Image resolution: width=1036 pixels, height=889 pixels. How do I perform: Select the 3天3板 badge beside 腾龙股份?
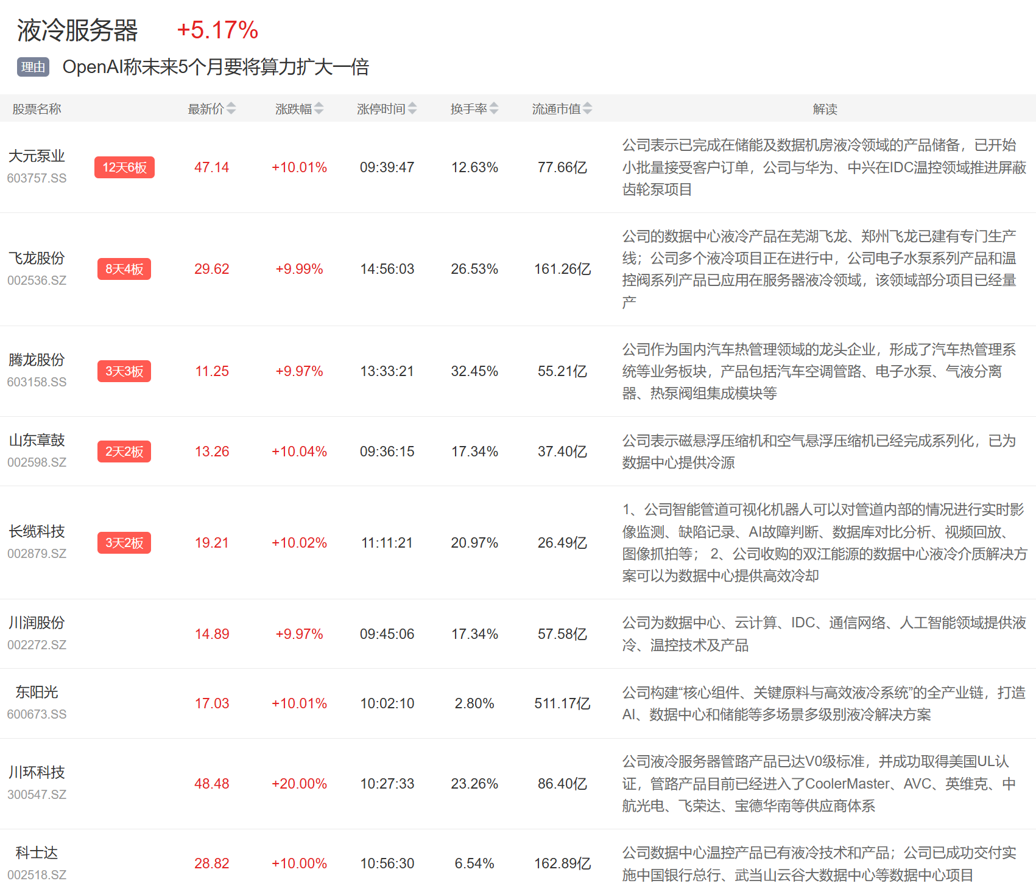pyautogui.click(x=124, y=371)
